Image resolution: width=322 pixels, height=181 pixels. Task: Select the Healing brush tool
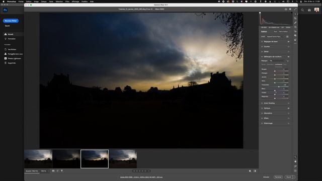coord(295,23)
